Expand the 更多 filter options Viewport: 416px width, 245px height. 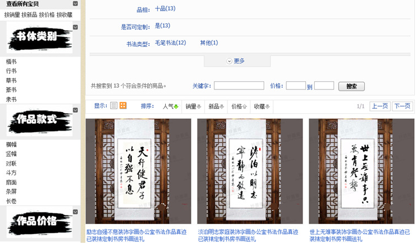[x=237, y=61]
